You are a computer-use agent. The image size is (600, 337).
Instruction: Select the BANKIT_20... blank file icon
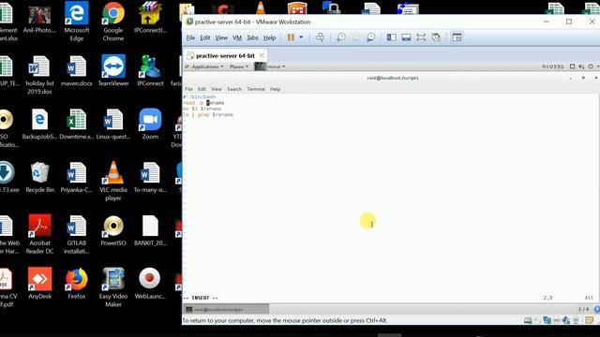point(150,230)
